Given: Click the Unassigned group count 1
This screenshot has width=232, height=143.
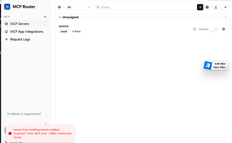Looking at the screenshot, I should click(x=226, y=17).
